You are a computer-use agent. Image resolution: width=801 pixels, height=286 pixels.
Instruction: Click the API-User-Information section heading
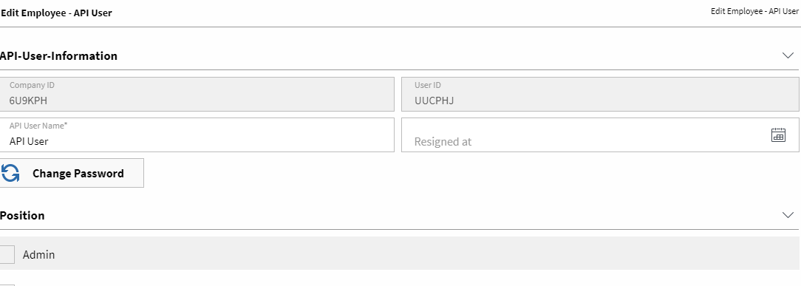click(x=59, y=55)
